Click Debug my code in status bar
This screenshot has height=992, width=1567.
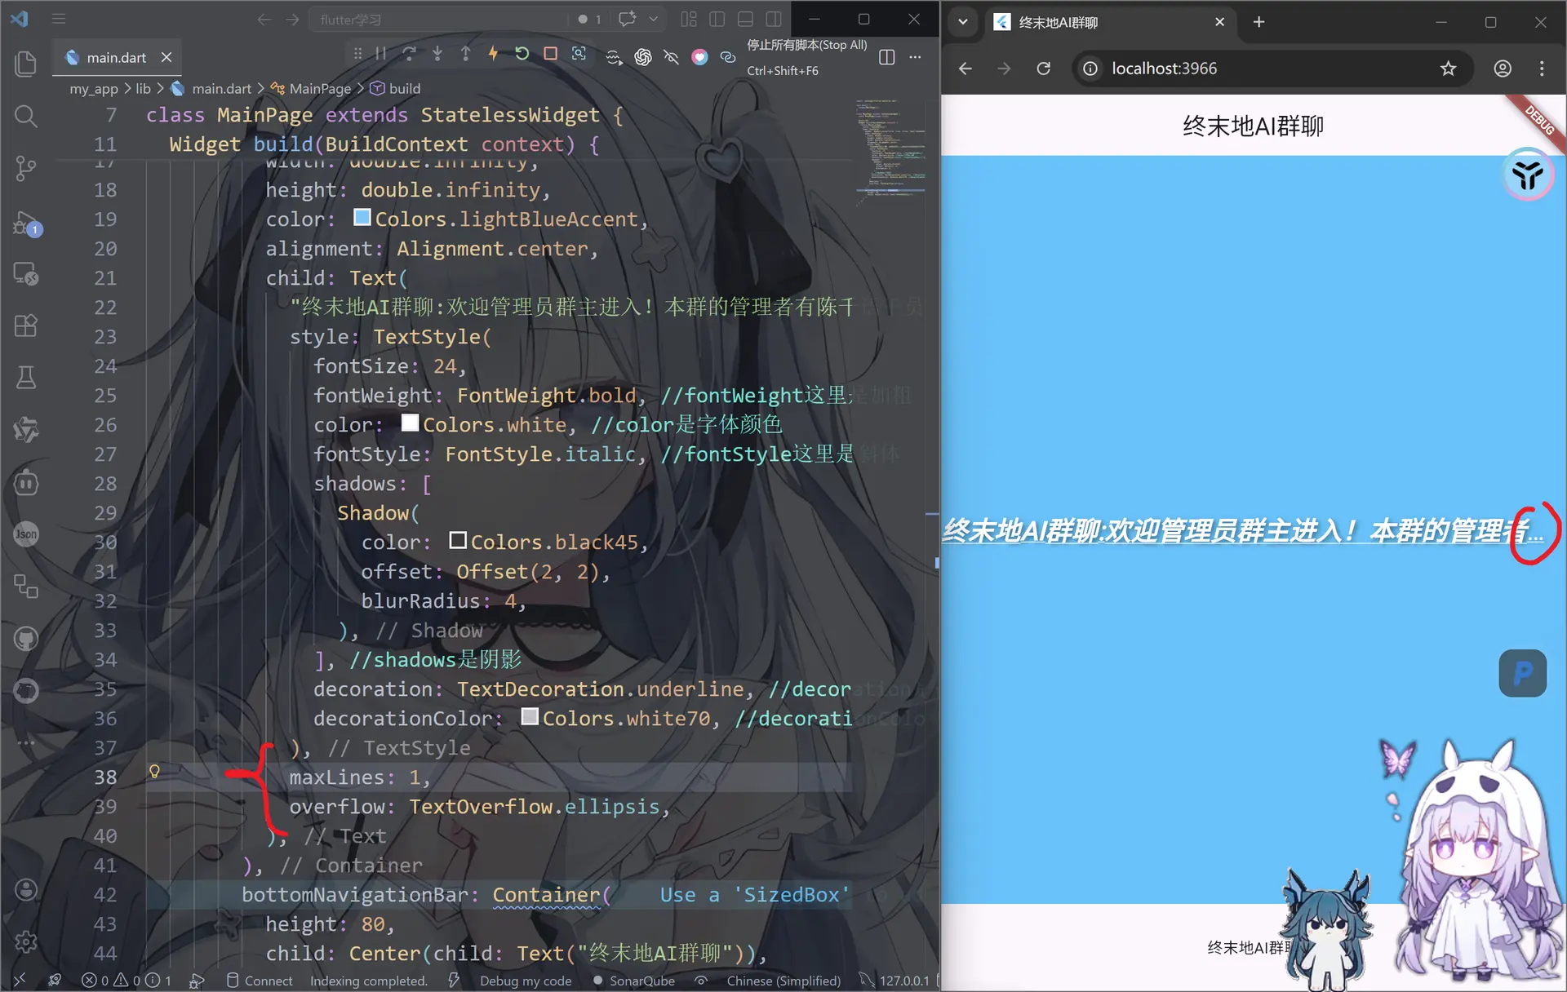pos(525,981)
